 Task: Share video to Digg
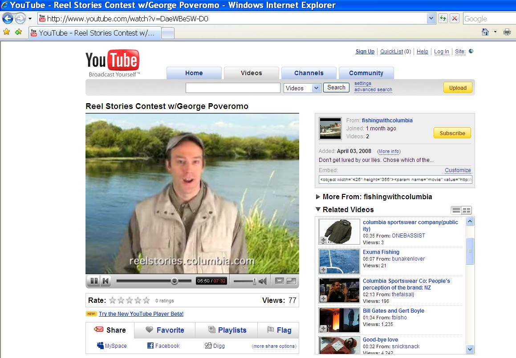coord(215,346)
